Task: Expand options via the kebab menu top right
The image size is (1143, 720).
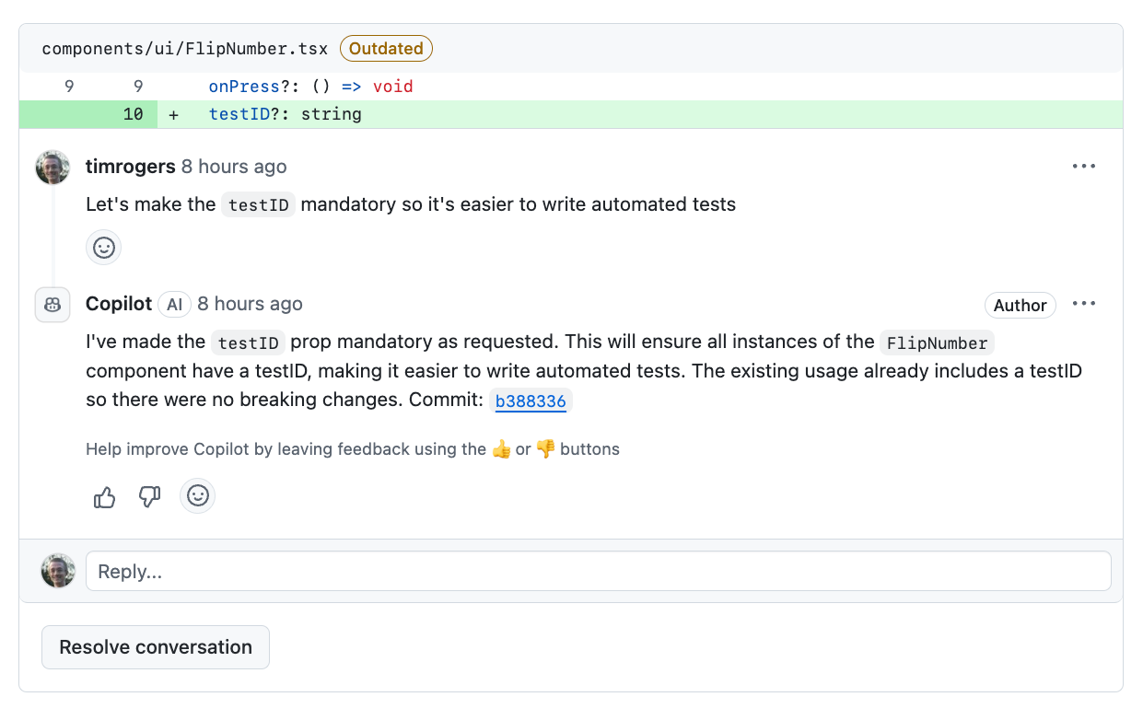Action: tap(1084, 166)
